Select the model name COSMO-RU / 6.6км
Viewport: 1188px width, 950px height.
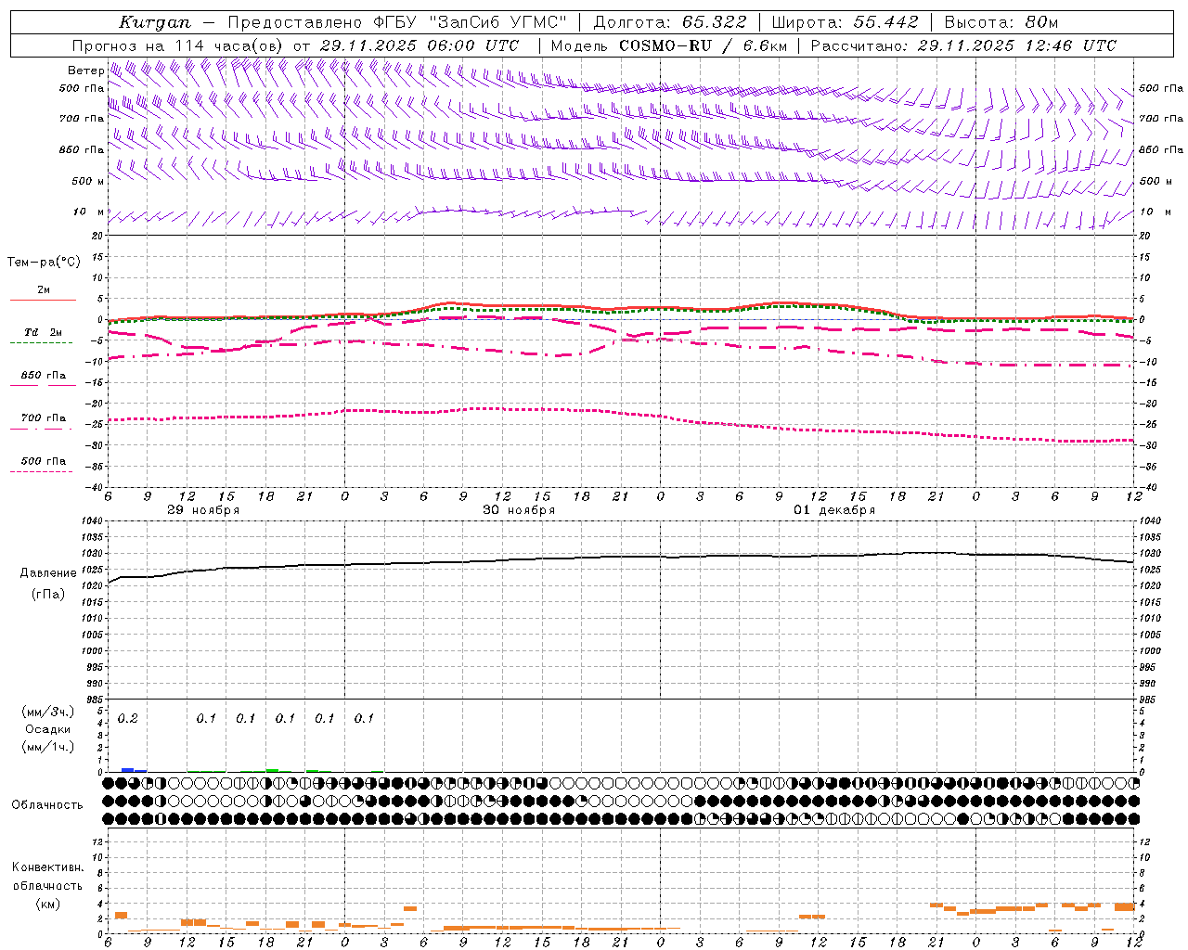[703, 45]
